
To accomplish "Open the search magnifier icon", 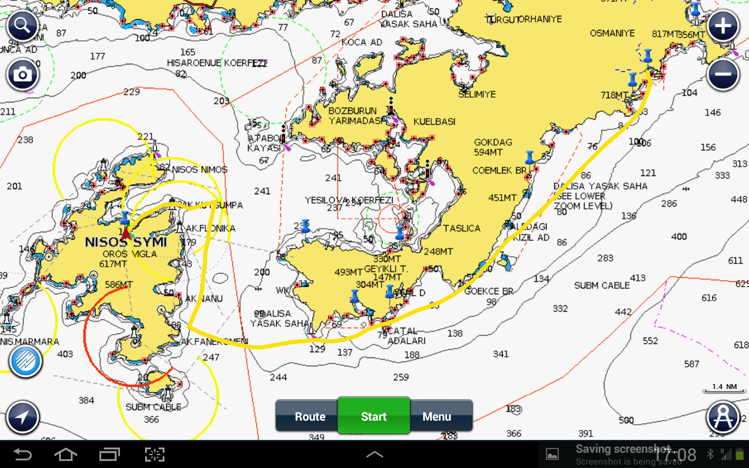I will pos(23,26).
